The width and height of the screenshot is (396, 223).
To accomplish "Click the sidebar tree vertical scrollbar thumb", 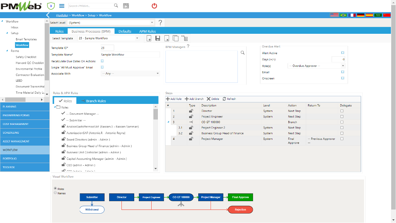I will click(47, 52).
